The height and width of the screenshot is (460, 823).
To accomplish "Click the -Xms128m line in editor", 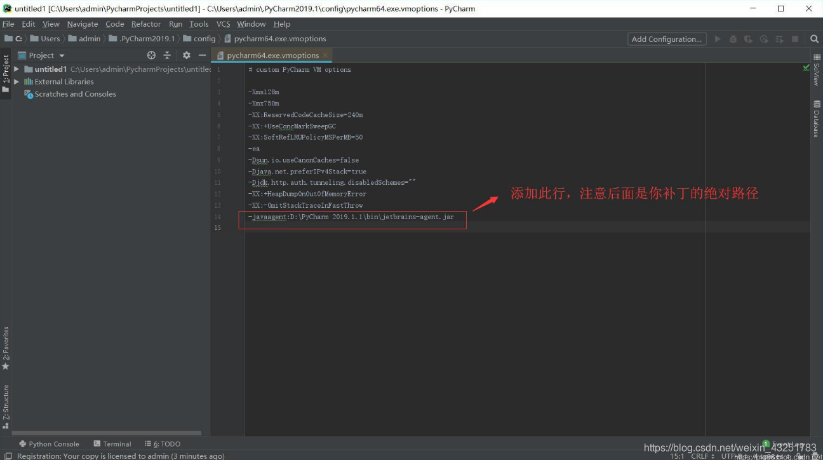I will pyautogui.click(x=264, y=92).
